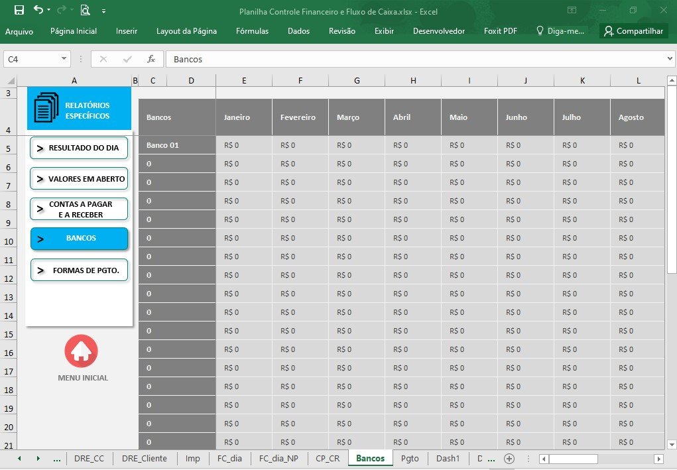Open the FORMAS DE PGTO. report
677x470 pixels.
[x=79, y=270]
